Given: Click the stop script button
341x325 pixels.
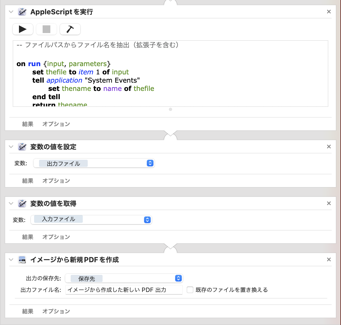Looking at the screenshot, I should pos(46,29).
